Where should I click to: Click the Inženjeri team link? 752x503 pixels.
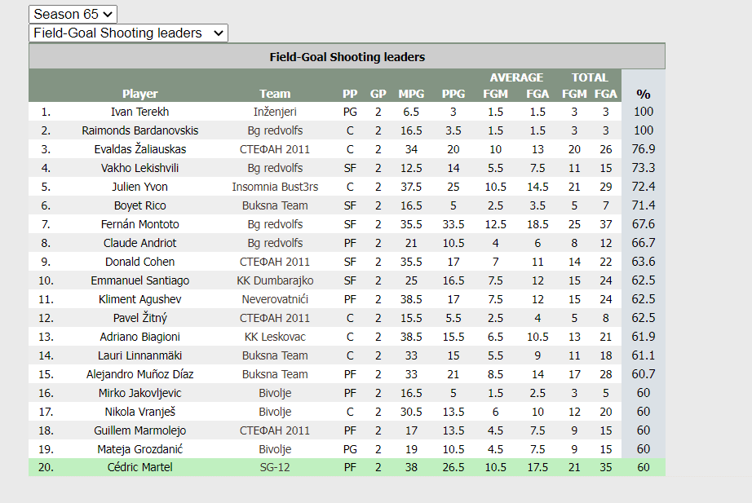275,112
